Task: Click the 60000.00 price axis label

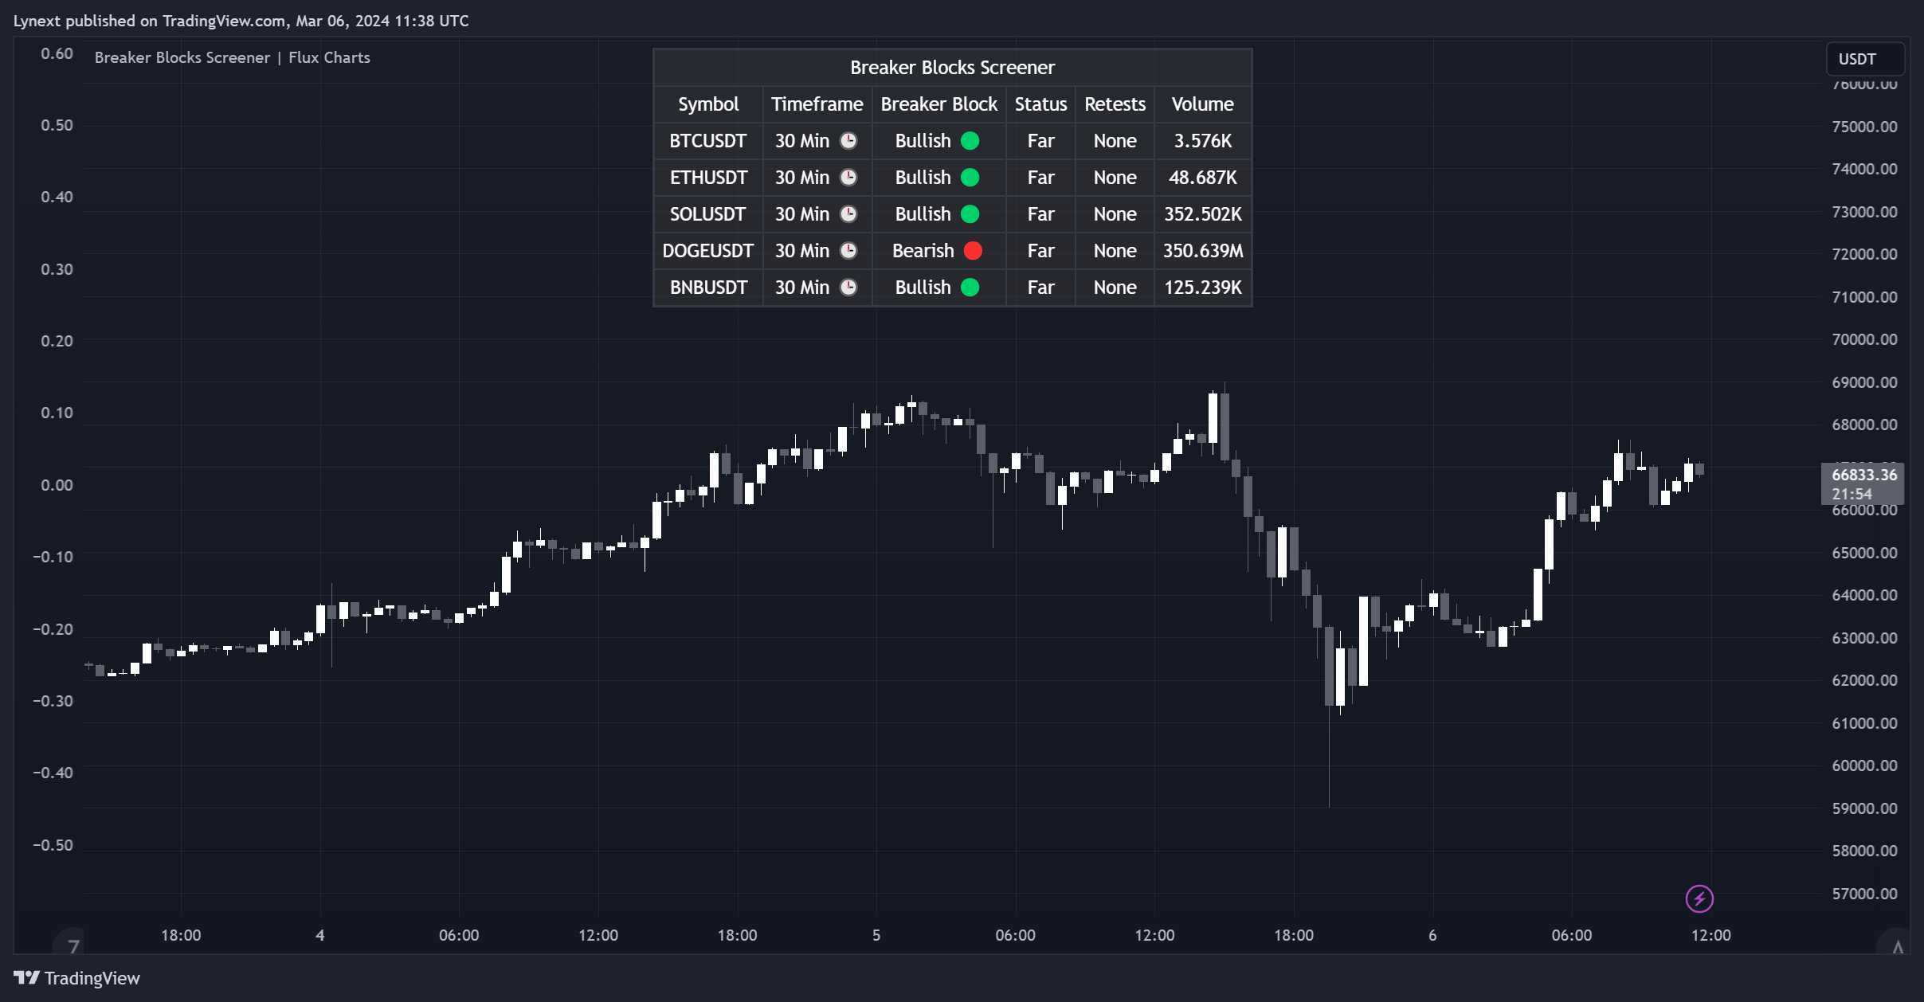Action: click(1864, 765)
